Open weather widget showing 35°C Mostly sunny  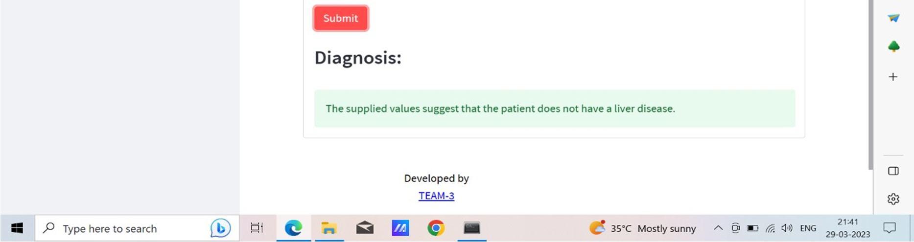642,228
